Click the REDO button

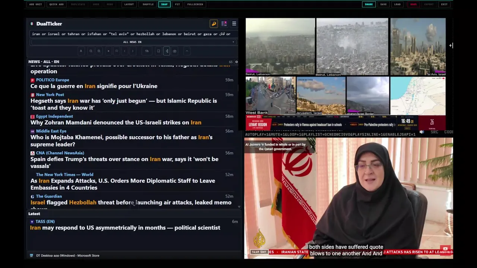pyautogui.click(x=110, y=4)
